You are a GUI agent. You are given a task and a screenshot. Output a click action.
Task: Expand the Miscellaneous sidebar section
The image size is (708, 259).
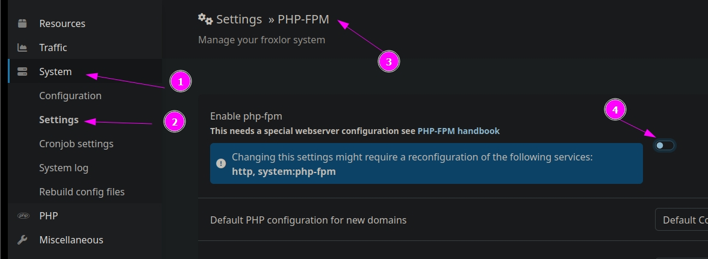[85, 240]
